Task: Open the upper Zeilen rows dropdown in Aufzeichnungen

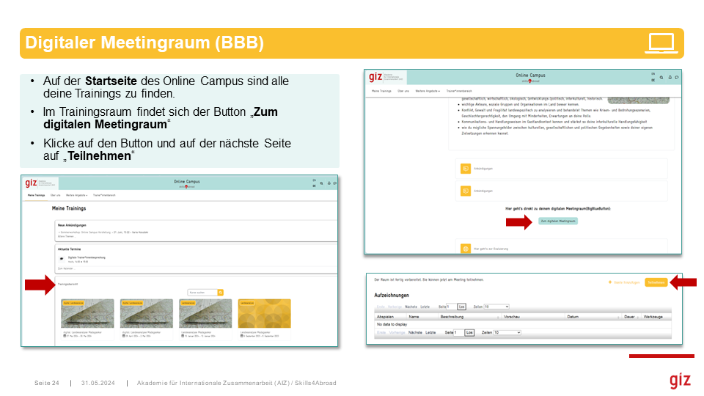Action: (496, 307)
